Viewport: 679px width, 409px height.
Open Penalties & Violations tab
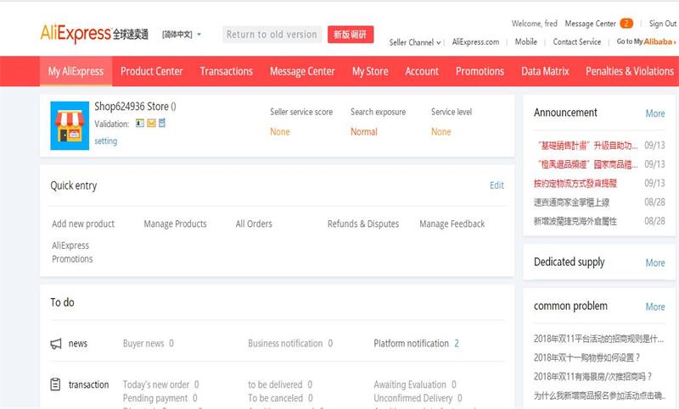click(x=630, y=71)
